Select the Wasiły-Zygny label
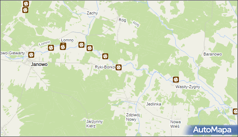 tap(187, 87)
